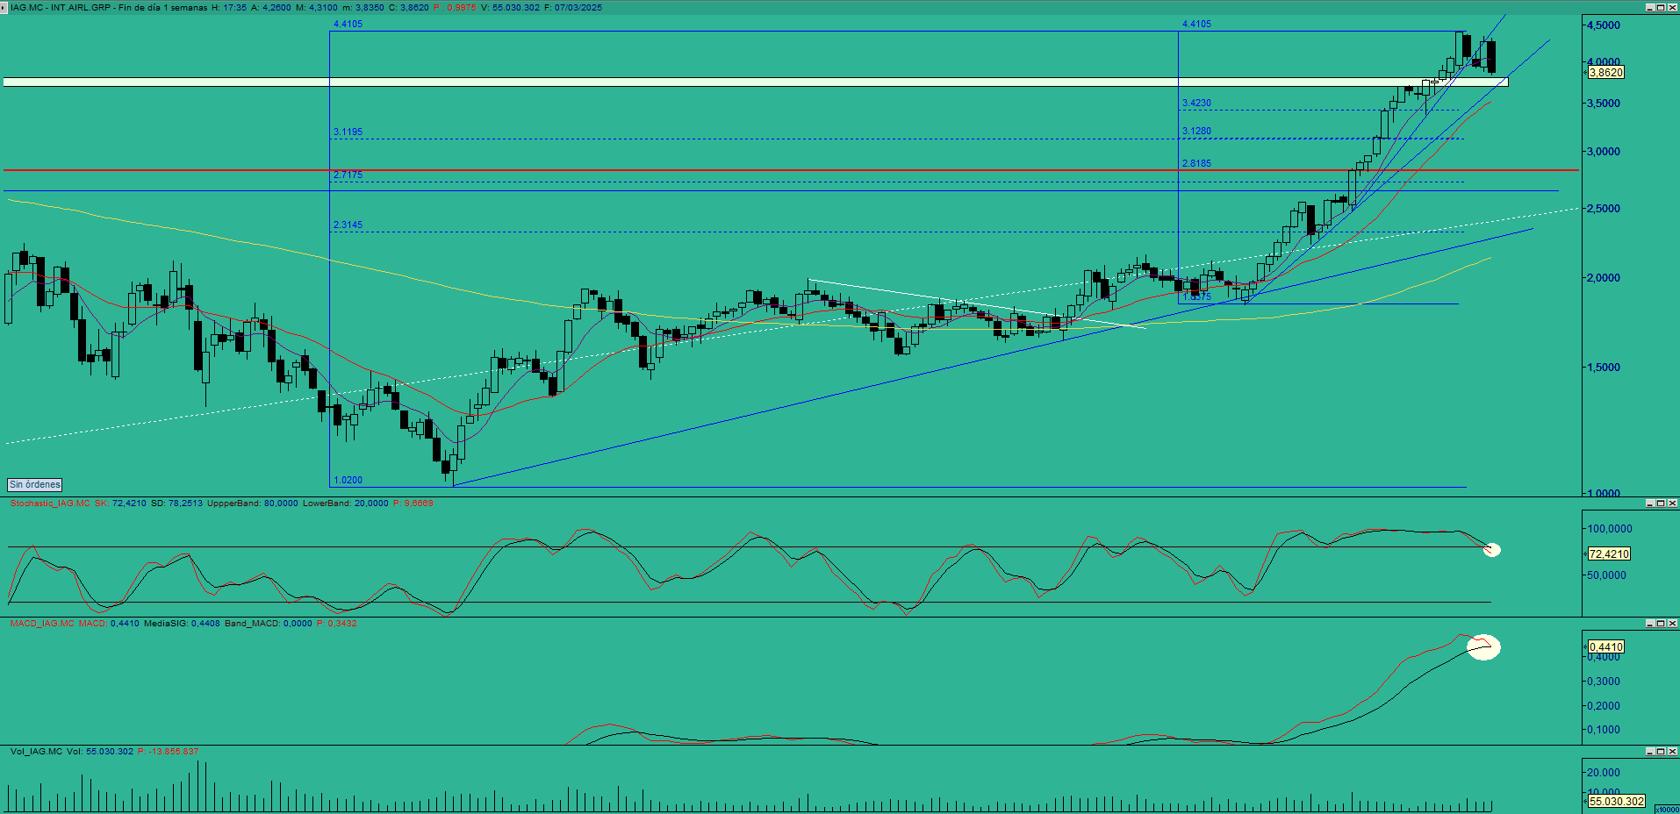The width and height of the screenshot is (1680, 814).
Task: Select the 3.4230 retracement level label
Action: click(x=1196, y=104)
